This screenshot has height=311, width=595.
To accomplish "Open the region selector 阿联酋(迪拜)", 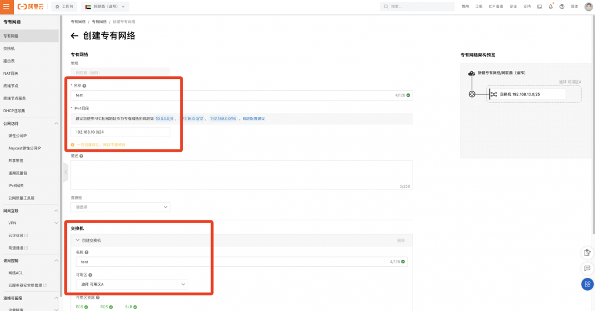I will click(x=105, y=6).
